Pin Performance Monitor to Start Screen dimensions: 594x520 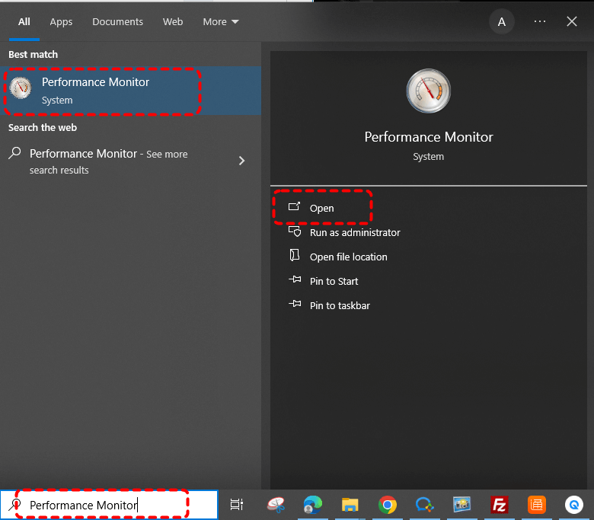coord(334,281)
